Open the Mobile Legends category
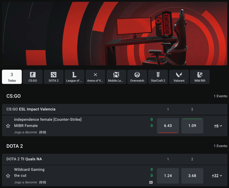This screenshot has width=229, height=188. tap(116, 77)
